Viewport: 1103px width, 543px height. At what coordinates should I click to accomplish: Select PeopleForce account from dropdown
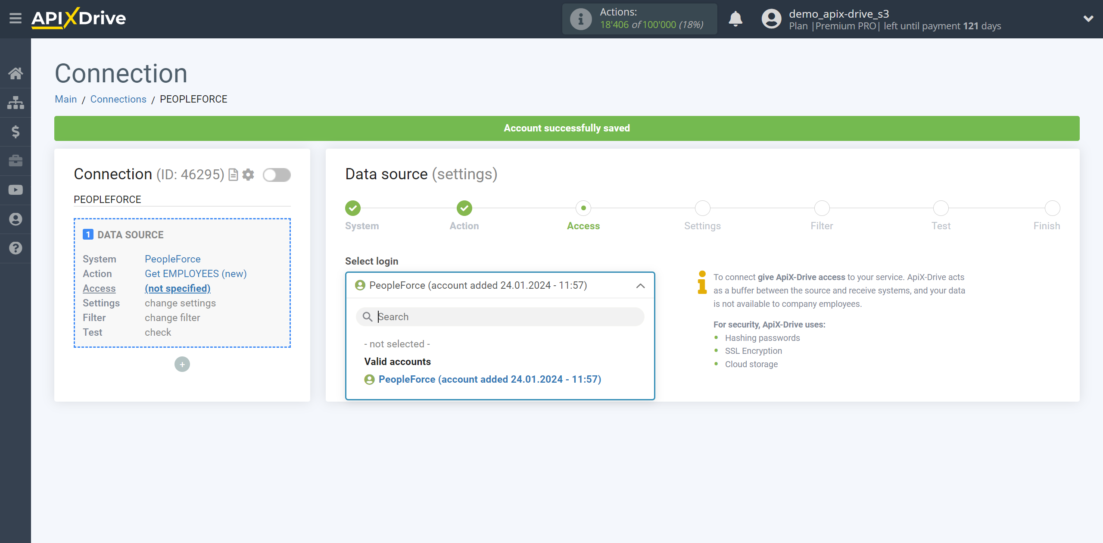pos(489,379)
